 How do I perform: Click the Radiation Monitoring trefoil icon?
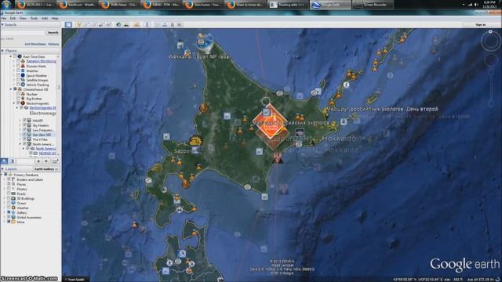[x=23, y=61]
